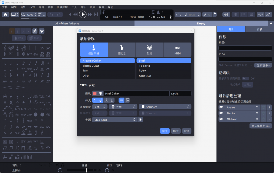Add a track with the bottom-left plus icon
This screenshot has width=274, height=173.
pos(4,165)
